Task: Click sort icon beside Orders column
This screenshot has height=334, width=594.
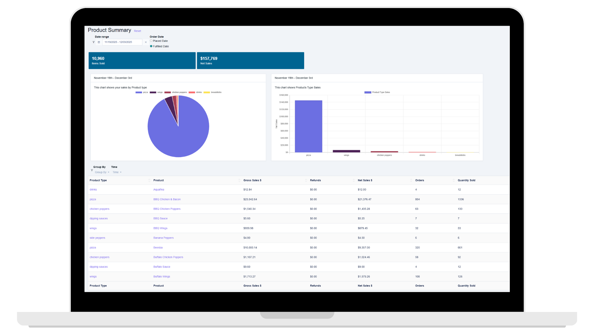Action: (454, 180)
